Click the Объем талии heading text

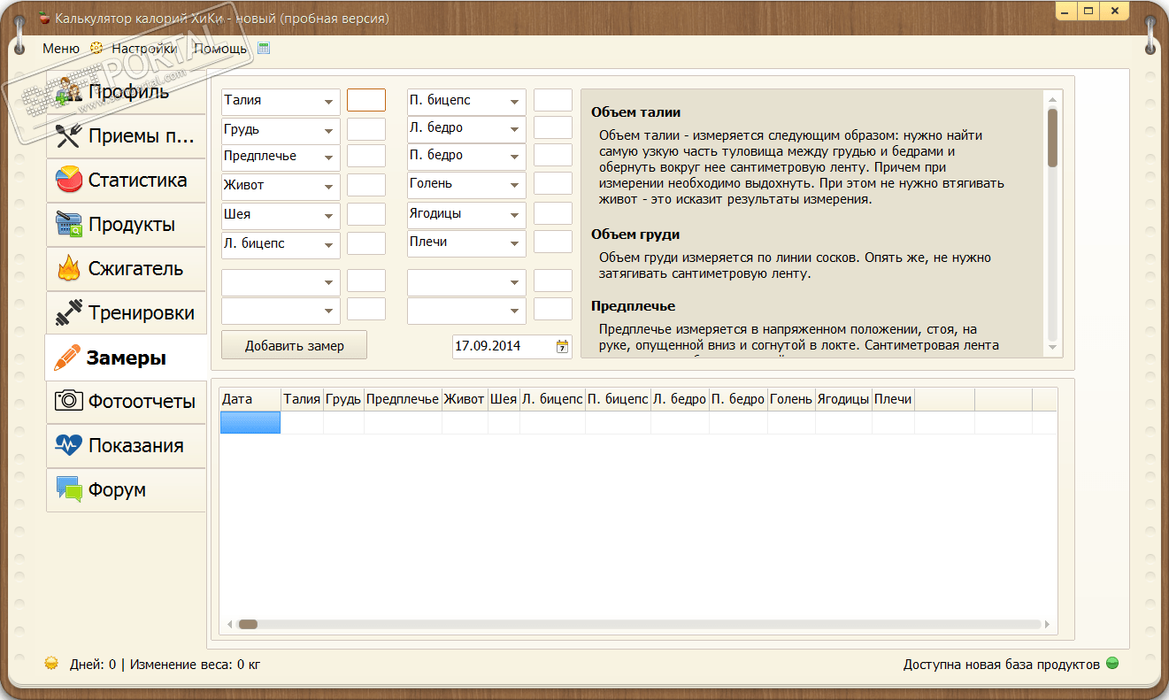pos(635,112)
